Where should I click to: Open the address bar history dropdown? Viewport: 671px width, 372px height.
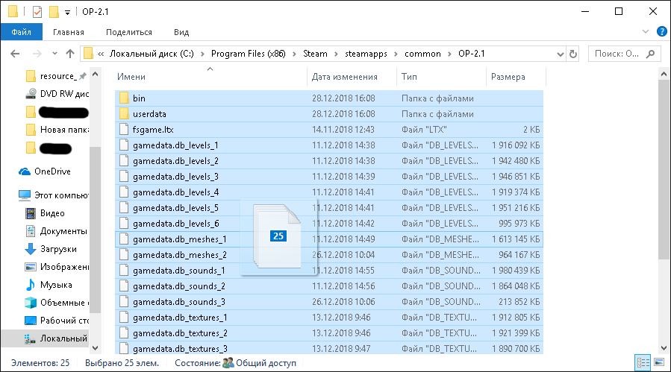click(x=561, y=54)
